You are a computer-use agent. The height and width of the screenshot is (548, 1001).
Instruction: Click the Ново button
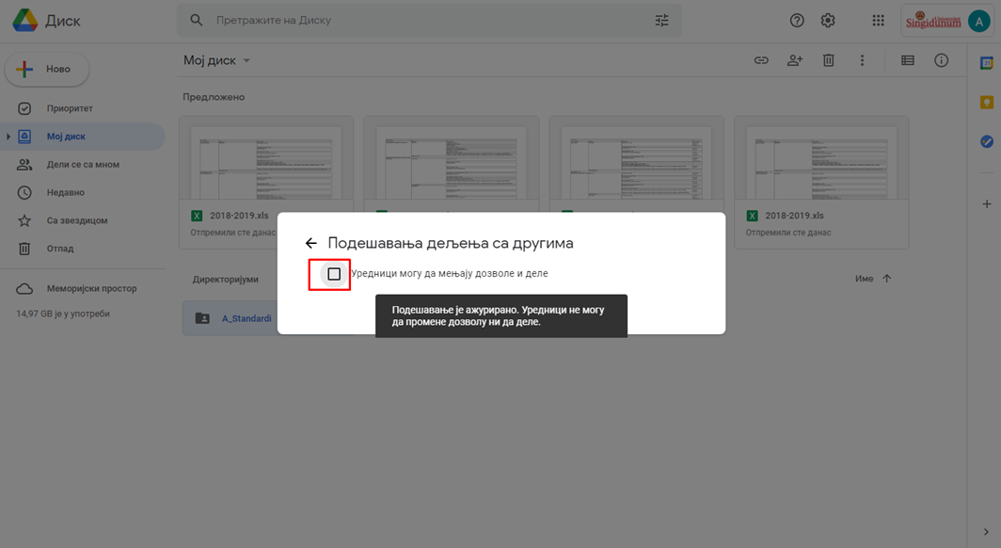point(47,69)
